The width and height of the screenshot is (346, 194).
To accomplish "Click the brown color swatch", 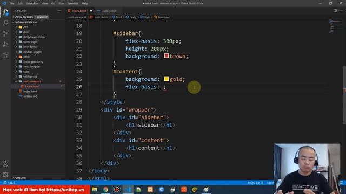I will [167, 56].
